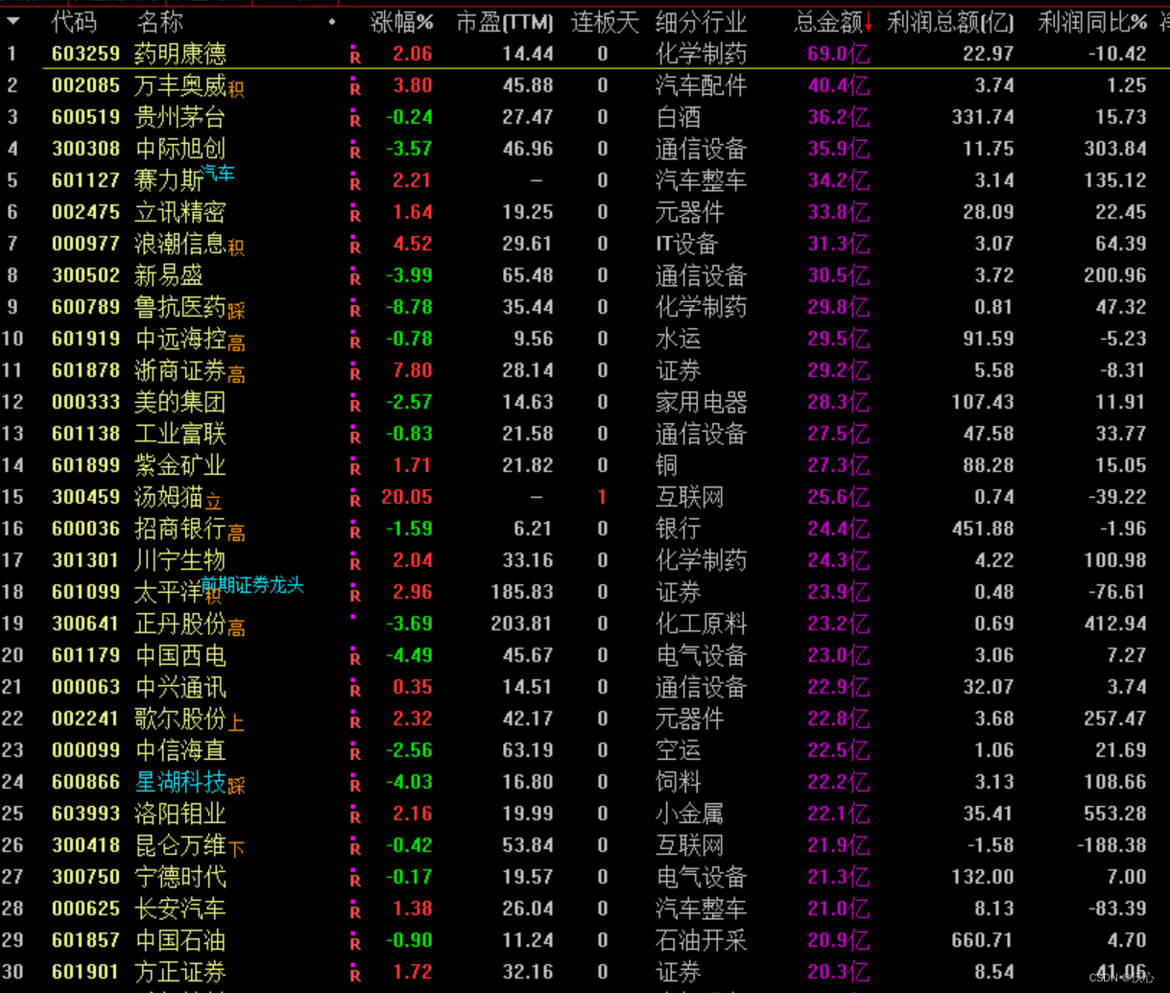Click the 前期证券龙头 label by 太平洋
The width and height of the screenshot is (1170, 993).
[251, 584]
